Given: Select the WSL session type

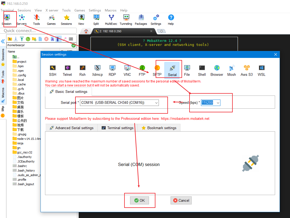Looking at the screenshot, I should (x=261, y=70).
